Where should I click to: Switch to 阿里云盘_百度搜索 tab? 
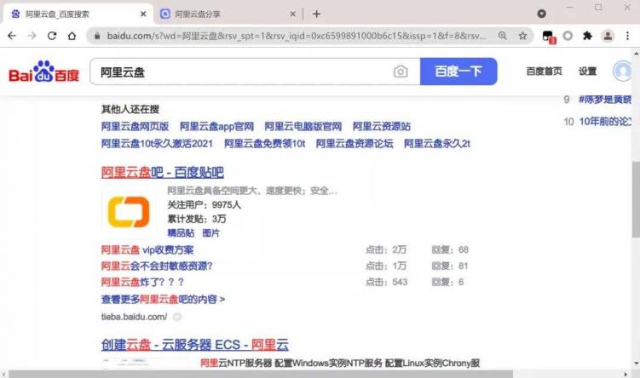78,14
